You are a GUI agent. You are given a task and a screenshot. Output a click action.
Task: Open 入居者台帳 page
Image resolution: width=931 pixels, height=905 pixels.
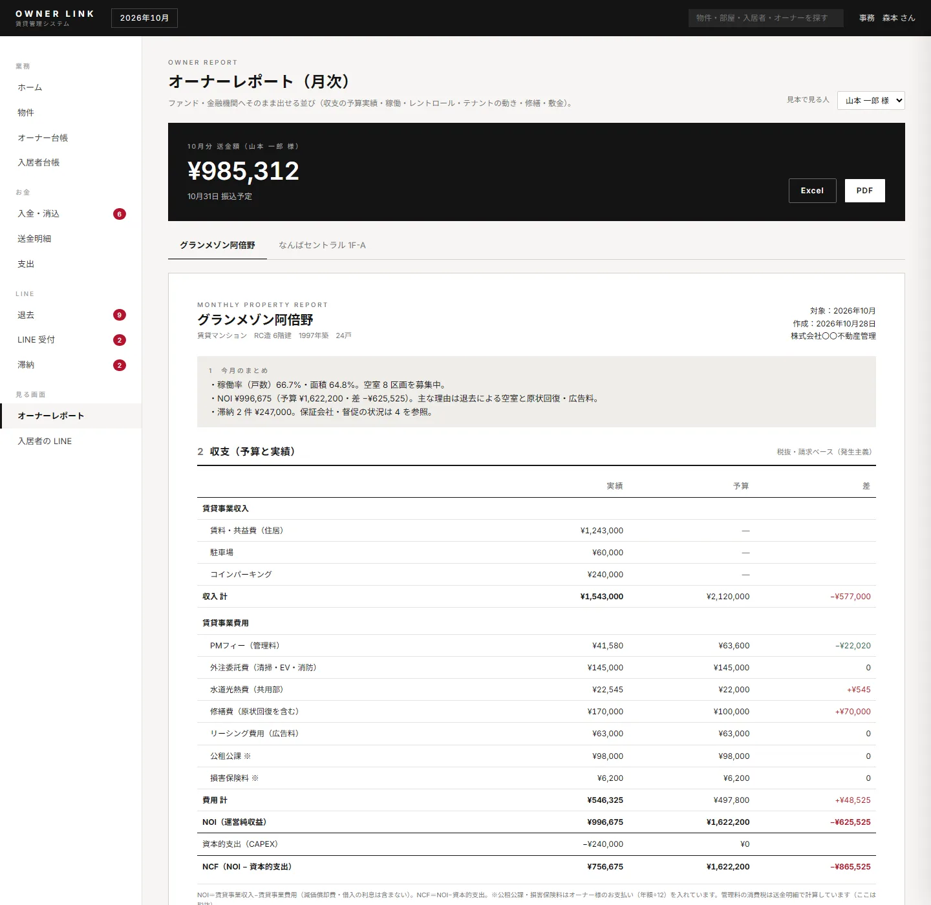(x=71, y=162)
